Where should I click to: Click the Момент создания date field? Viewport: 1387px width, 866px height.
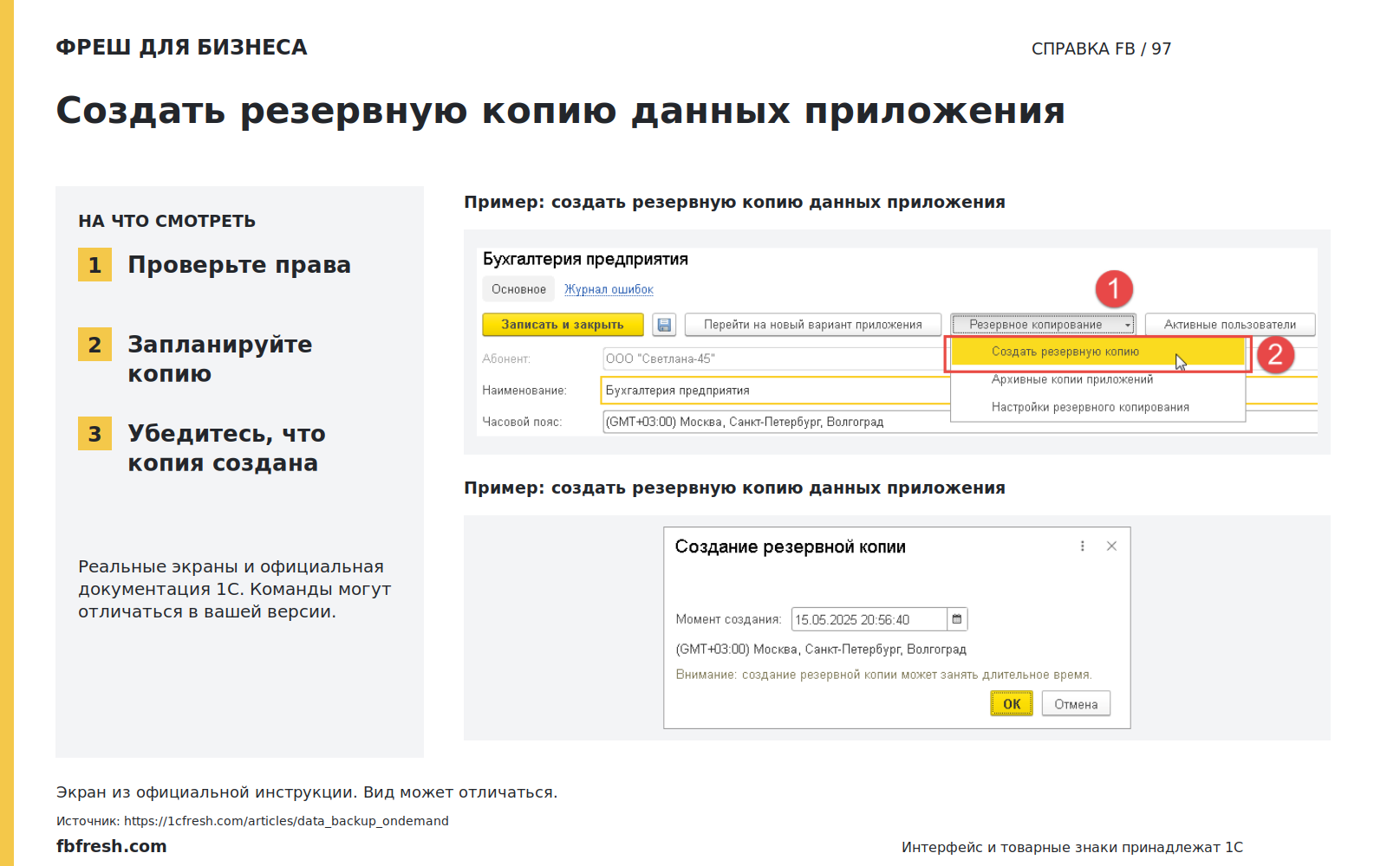coord(869,619)
